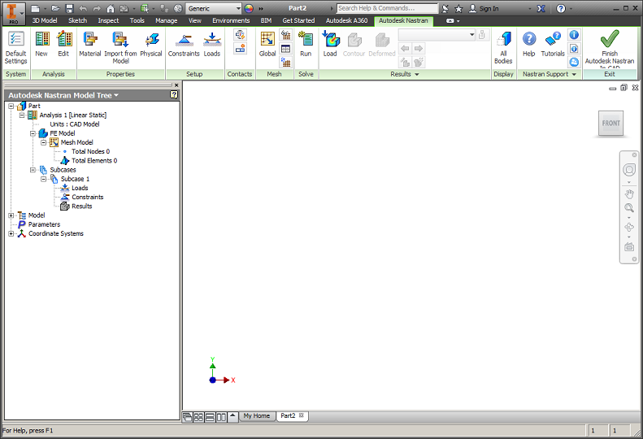Click the Pan hand icon in navigation bar
This screenshot has height=439, width=643.
[x=629, y=193]
